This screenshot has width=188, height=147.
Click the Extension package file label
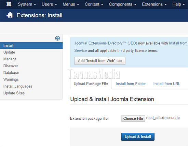pyautogui.click(x=89, y=119)
